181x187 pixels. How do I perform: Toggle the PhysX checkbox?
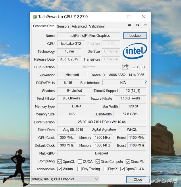tap(105, 169)
